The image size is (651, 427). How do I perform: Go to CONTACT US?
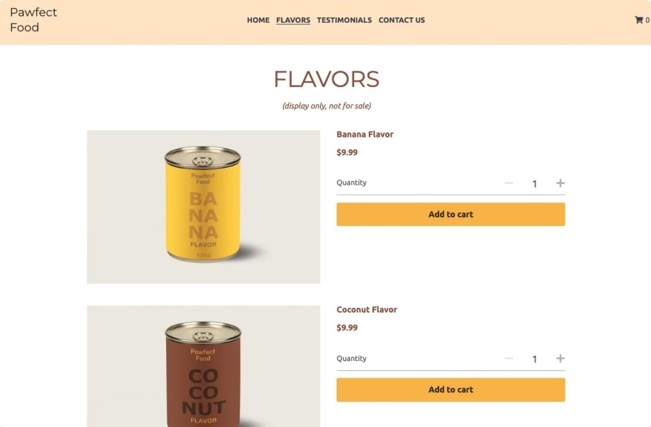coord(401,20)
